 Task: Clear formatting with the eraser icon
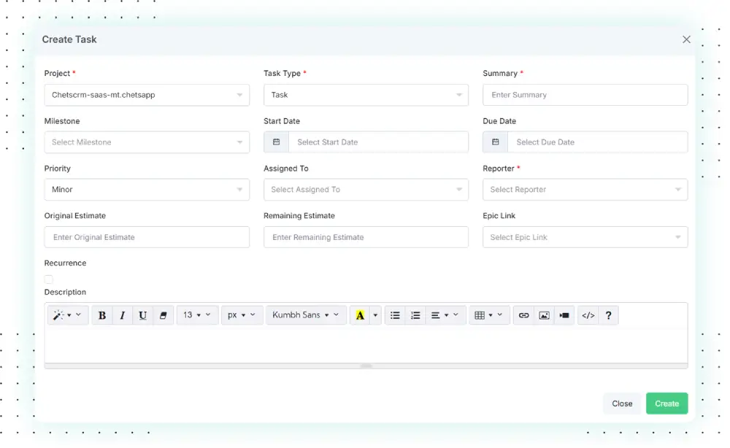[x=163, y=315]
